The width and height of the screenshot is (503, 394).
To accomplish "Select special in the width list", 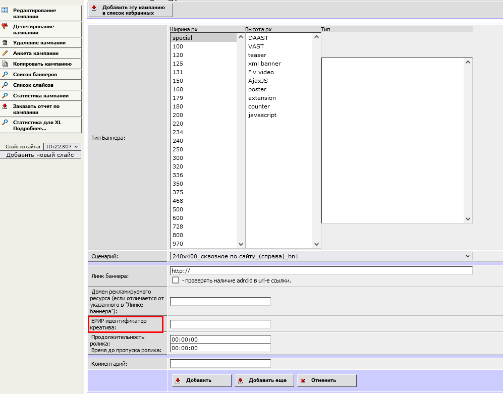I will pos(204,38).
